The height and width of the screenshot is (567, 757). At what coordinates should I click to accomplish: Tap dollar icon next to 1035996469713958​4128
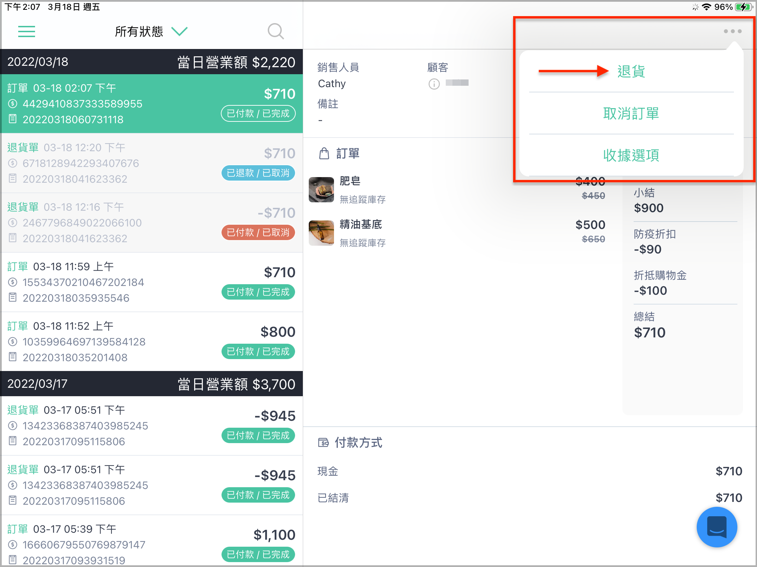tap(13, 342)
